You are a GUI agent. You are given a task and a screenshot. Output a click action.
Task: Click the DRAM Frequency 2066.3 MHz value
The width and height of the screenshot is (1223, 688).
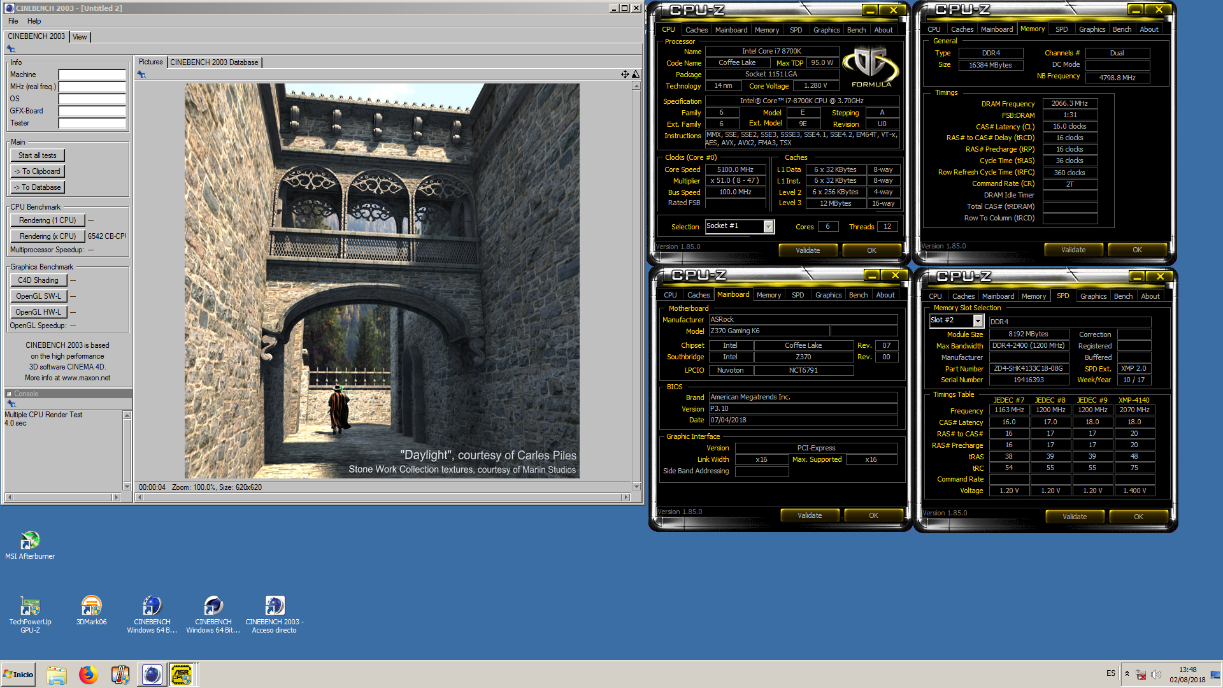pyautogui.click(x=1069, y=103)
